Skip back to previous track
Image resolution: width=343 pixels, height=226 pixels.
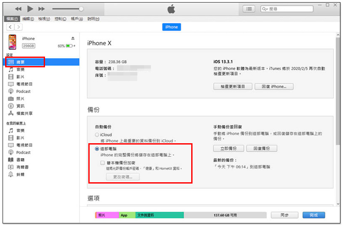pos(18,9)
